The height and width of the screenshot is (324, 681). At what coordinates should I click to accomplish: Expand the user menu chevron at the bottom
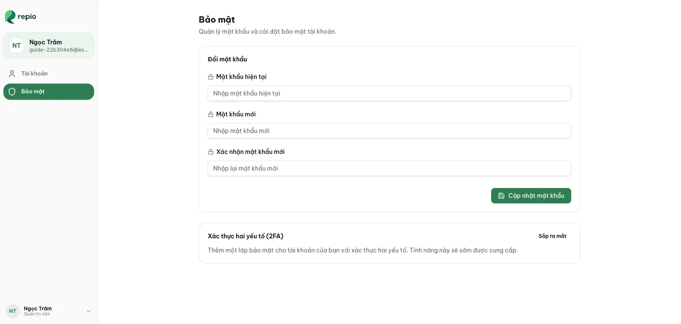89,311
